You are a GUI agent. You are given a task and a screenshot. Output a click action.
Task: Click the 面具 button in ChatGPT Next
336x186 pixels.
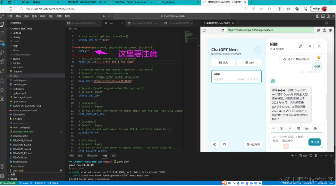(x=223, y=62)
